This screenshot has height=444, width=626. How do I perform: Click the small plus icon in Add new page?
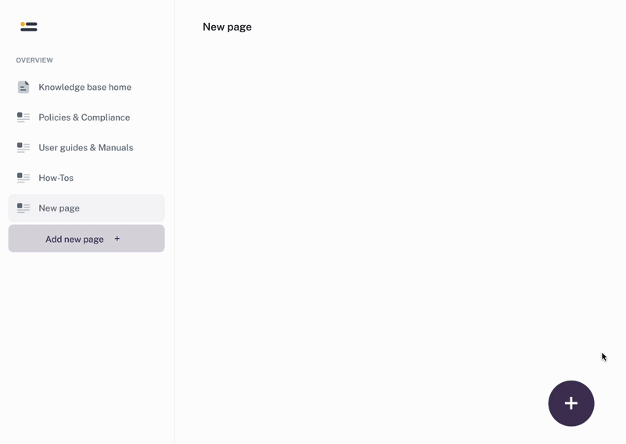(117, 239)
